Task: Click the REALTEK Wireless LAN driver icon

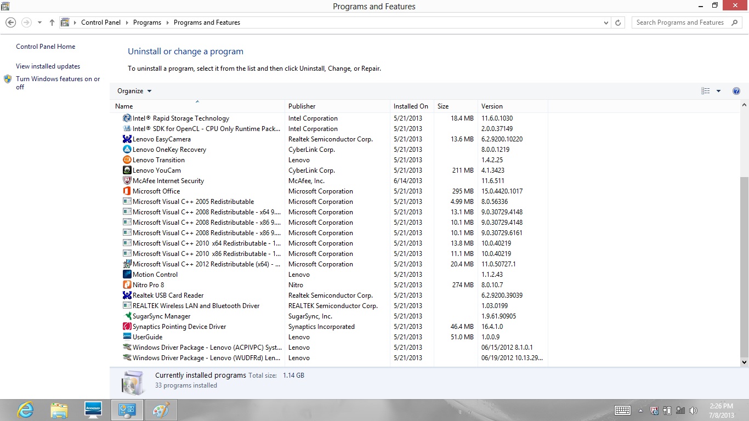Action: tap(127, 306)
